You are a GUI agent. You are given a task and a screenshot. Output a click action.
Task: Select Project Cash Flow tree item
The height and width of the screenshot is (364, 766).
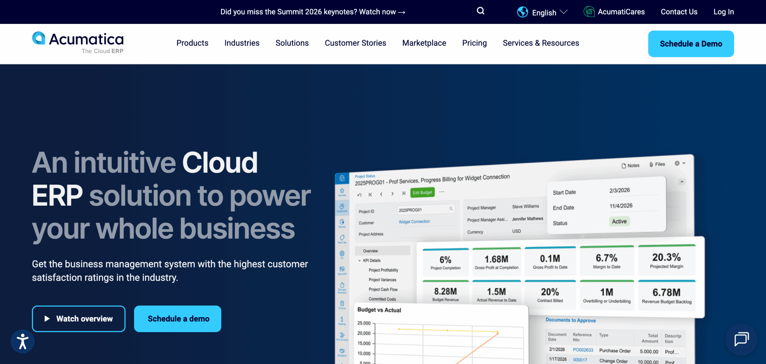click(x=383, y=289)
